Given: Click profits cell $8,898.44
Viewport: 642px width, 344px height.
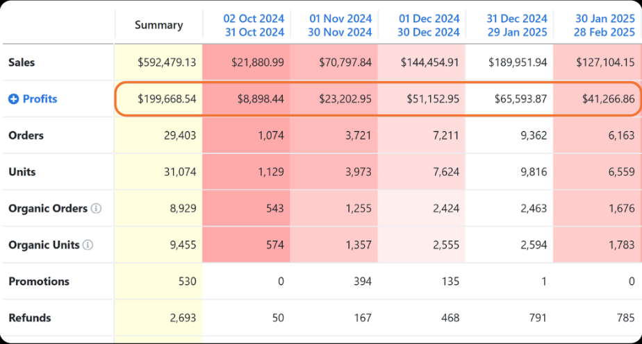Looking at the screenshot, I should [x=261, y=99].
